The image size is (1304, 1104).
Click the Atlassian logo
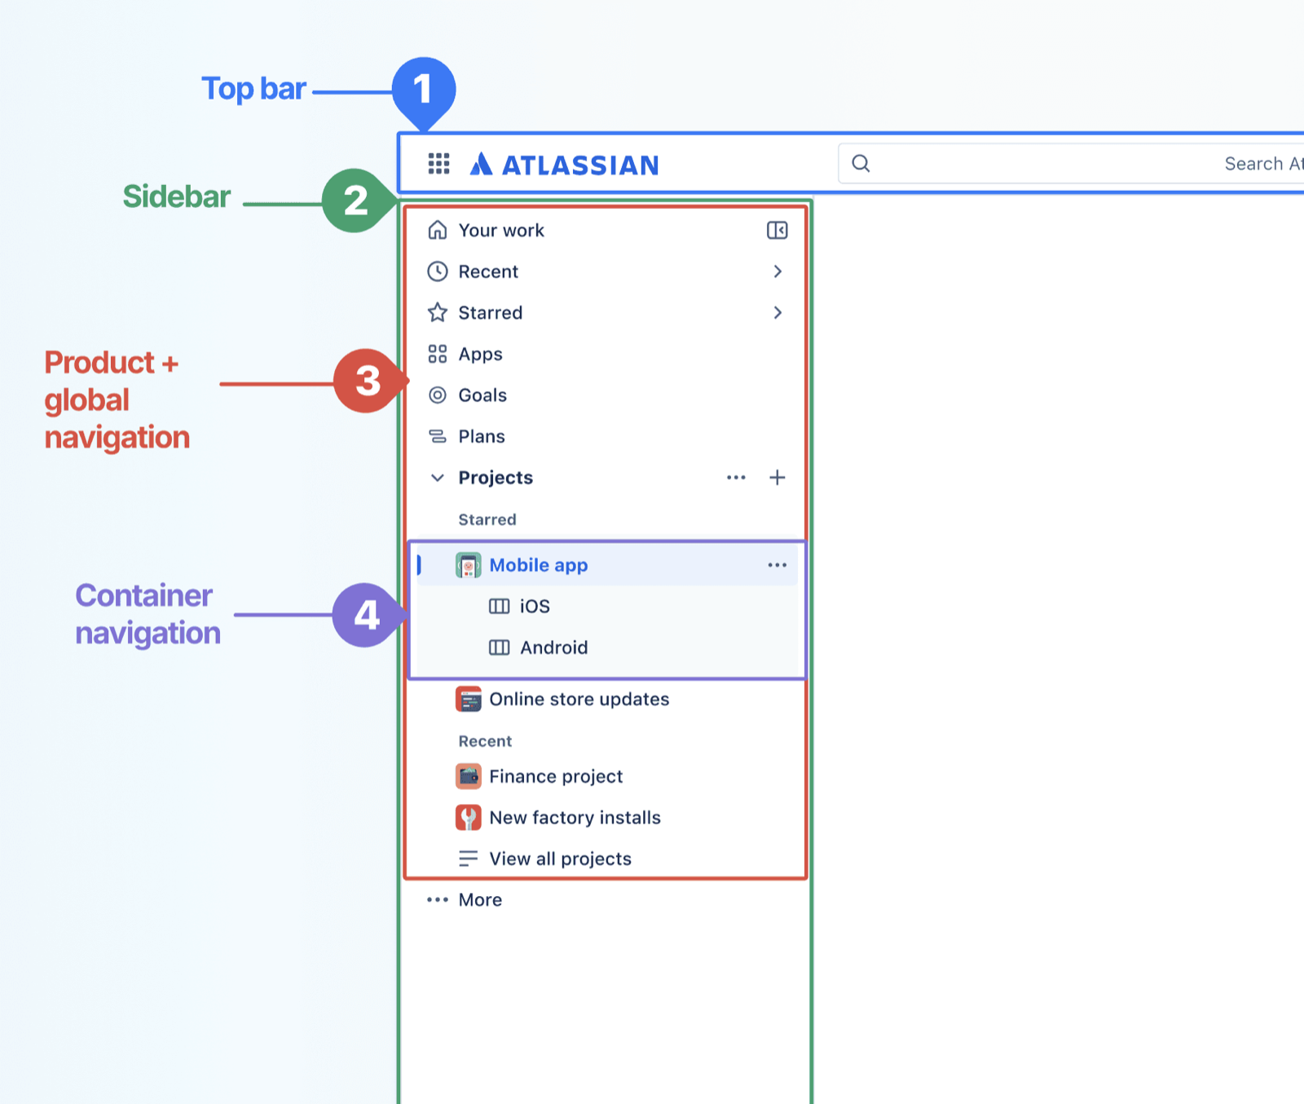pyautogui.click(x=564, y=165)
